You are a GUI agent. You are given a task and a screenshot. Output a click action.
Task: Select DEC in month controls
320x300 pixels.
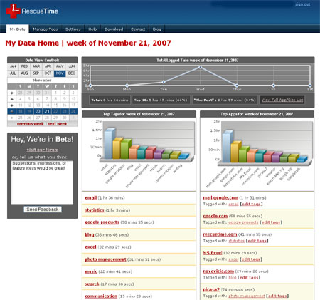(72, 73)
